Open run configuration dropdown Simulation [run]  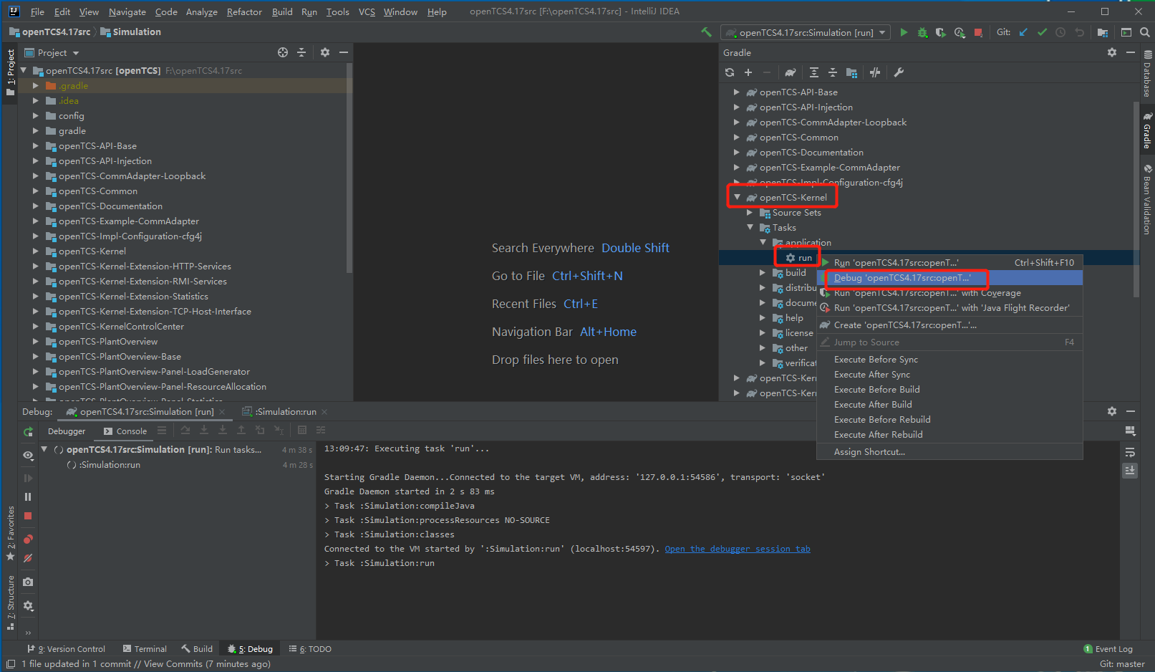pos(806,32)
